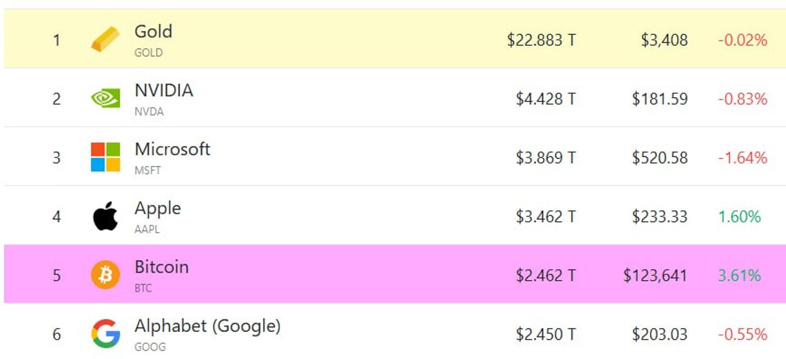Click the NVDA ticker symbol
The height and width of the screenshot is (359, 786).
[x=149, y=112]
